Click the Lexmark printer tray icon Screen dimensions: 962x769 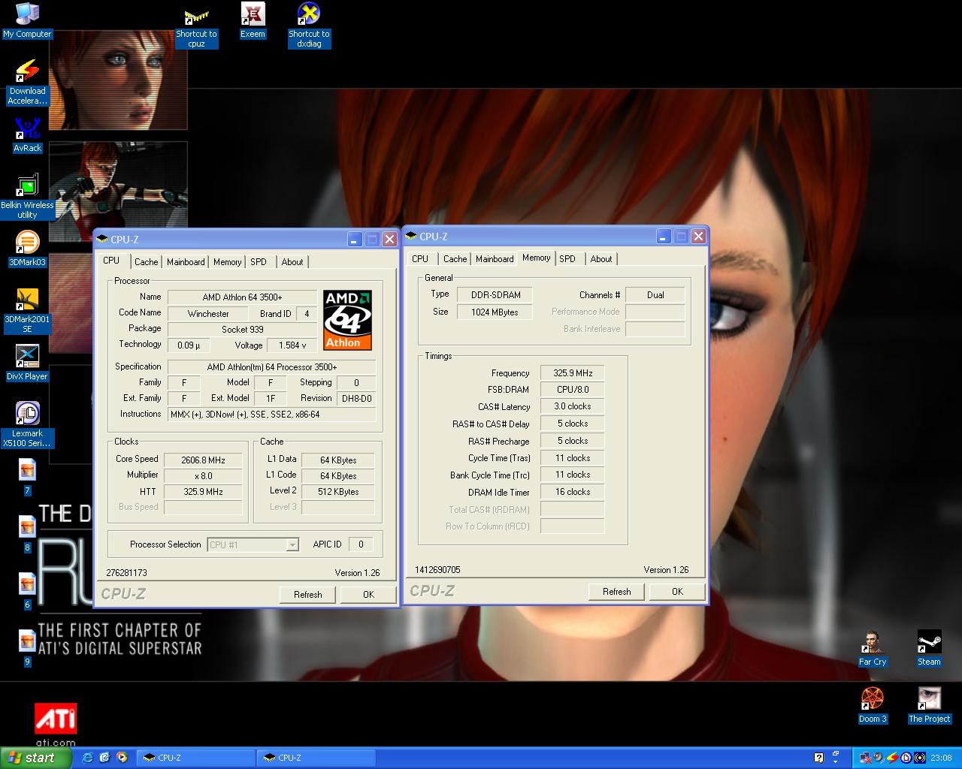point(906,758)
